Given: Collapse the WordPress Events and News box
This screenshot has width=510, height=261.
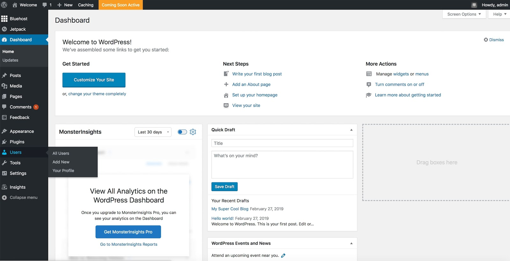Looking at the screenshot, I should coord(351,243).
